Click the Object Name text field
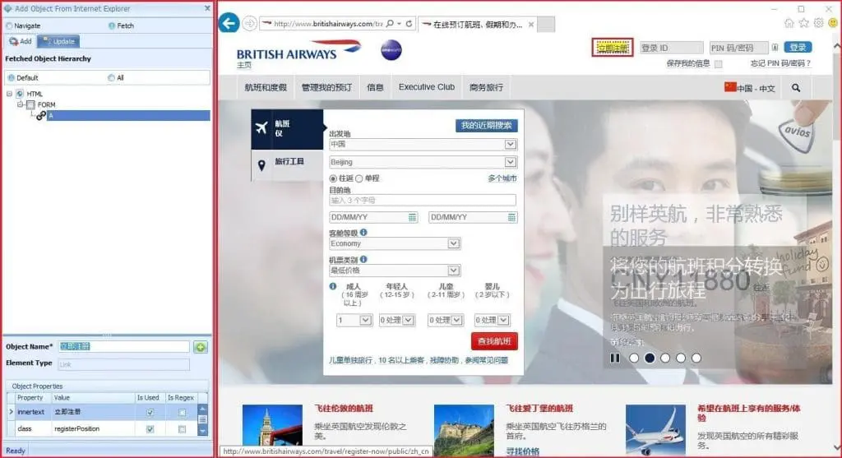 [x=123, y=347]
